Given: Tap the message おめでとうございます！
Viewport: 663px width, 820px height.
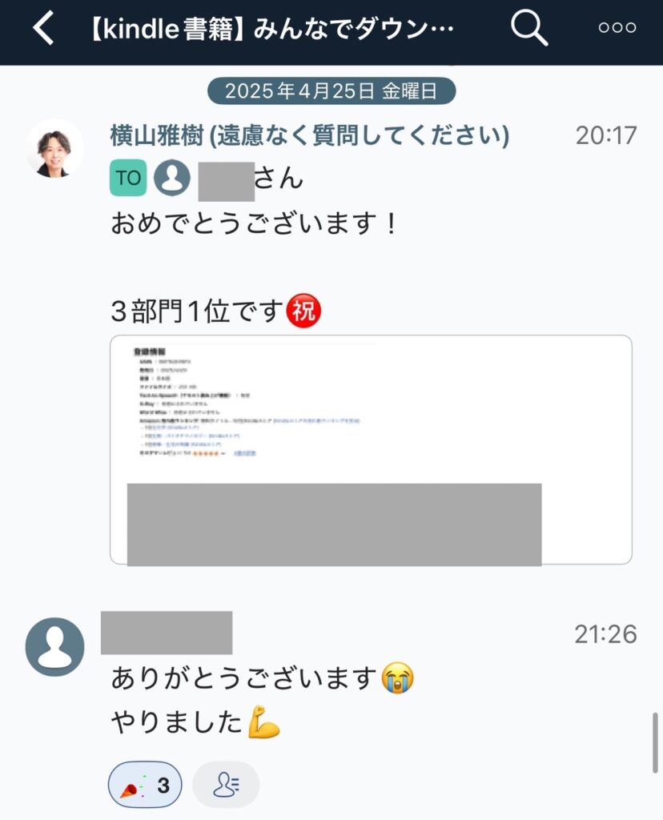Looking at the screenshot, I should [254, 224].
